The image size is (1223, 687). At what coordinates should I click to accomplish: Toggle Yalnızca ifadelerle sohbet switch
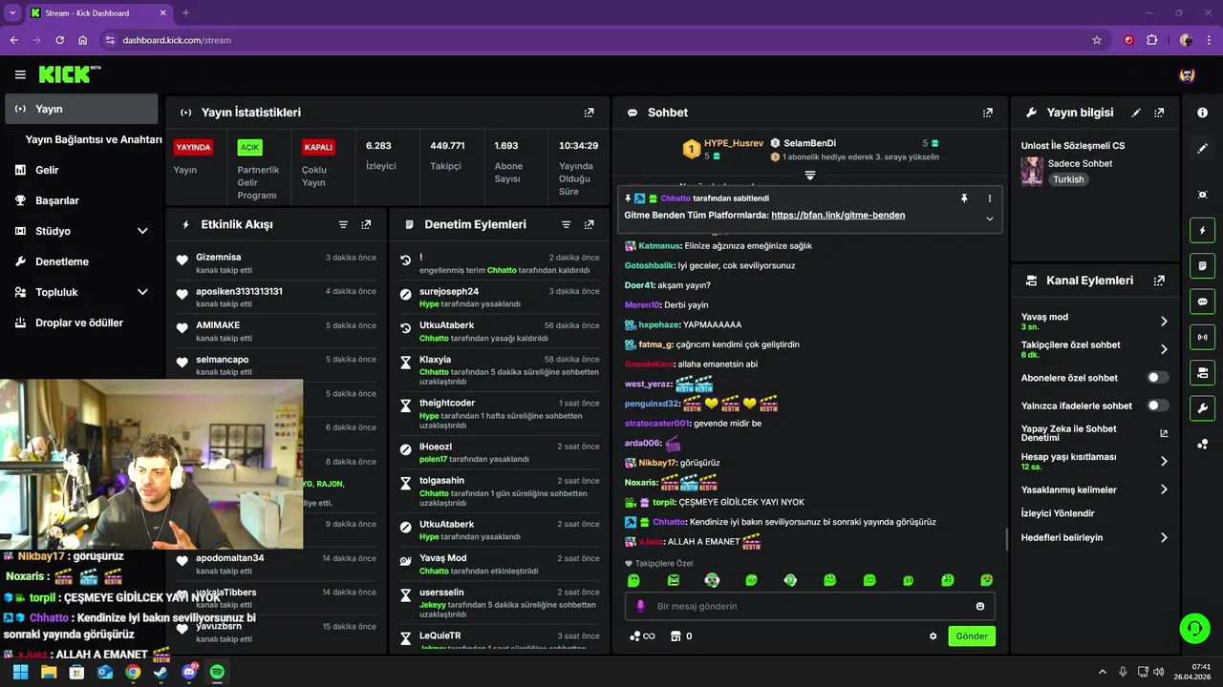click(x=1157, y=406)
